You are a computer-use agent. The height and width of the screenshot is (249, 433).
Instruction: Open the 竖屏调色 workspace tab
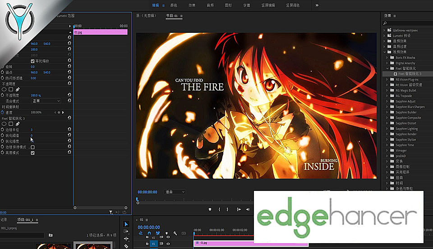point(293,5)
